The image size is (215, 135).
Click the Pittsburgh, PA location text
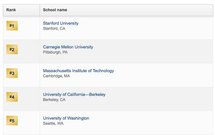click(55, 52)
